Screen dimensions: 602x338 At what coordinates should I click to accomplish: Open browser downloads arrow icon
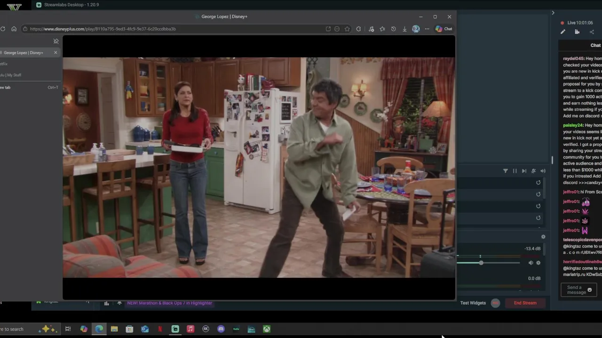click(404, 29)
